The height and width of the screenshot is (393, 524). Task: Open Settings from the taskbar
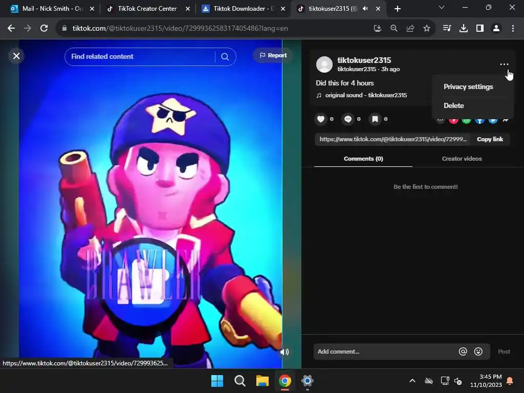tap(307, 381)
